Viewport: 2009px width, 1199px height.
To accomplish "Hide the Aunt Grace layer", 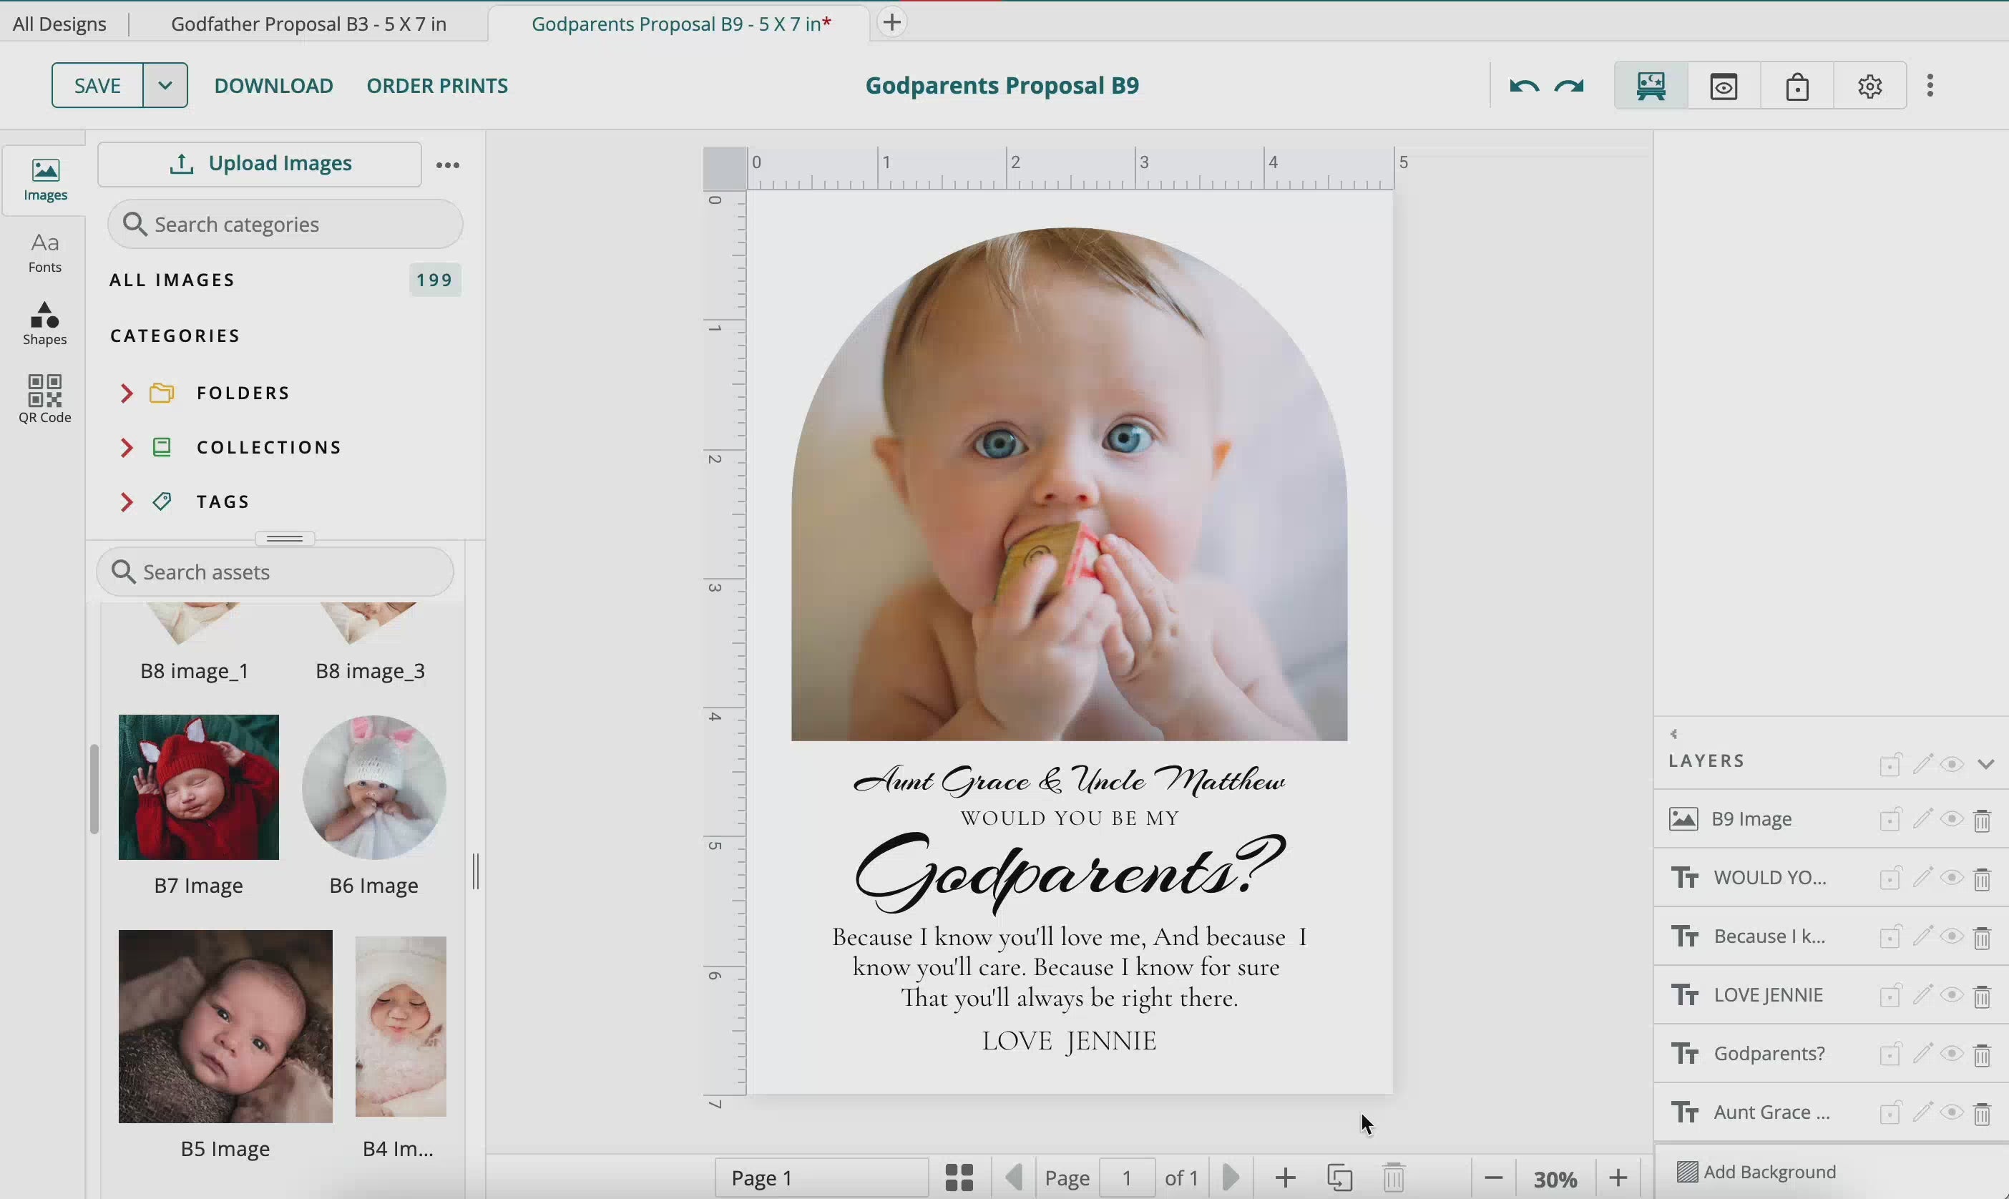I will 1952,1112.
